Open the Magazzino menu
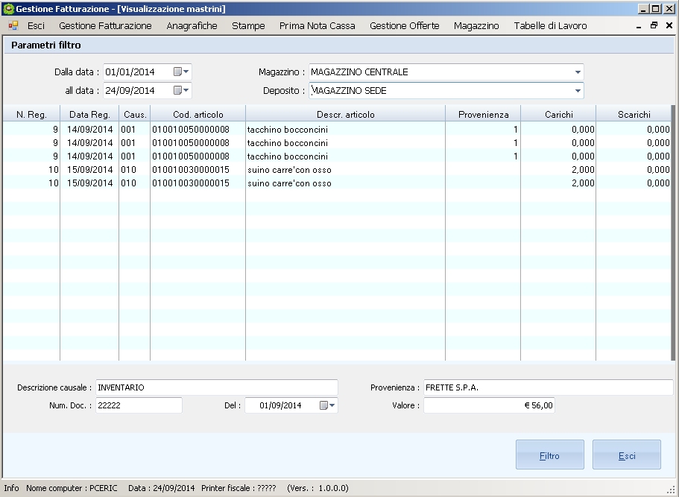Image resolution: width=679 pixels, height=497 pixels. [476, 26]
